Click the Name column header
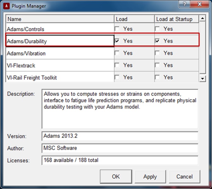This screenshot has width=212, height=189. coord(15,19)
